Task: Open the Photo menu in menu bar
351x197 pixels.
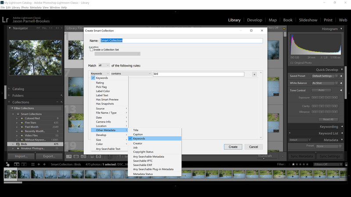Action: 25,7
